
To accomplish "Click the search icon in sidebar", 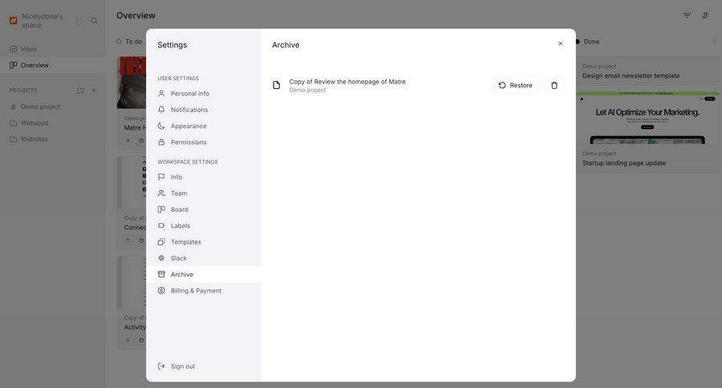I will point(94,21).
